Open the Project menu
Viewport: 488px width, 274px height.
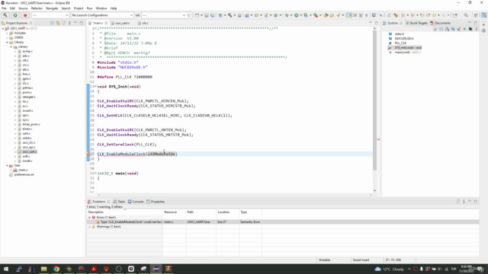79,8
